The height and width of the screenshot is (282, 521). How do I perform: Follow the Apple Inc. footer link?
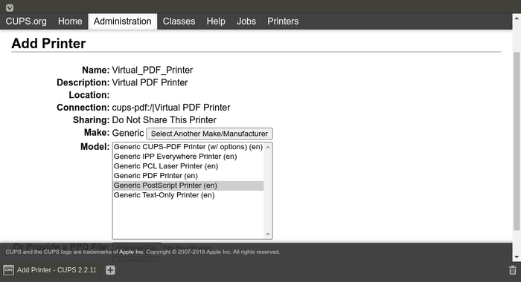pos(132,252)
